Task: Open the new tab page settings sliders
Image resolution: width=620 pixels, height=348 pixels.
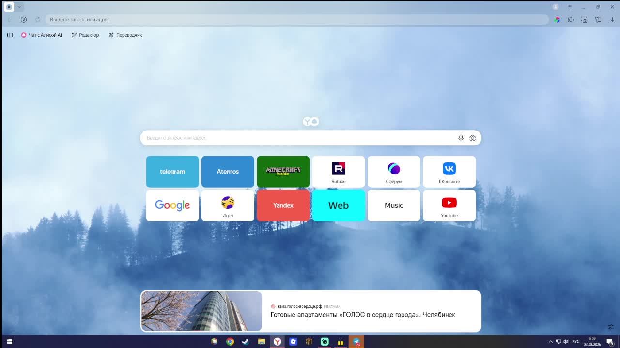Action: [611, 327]
